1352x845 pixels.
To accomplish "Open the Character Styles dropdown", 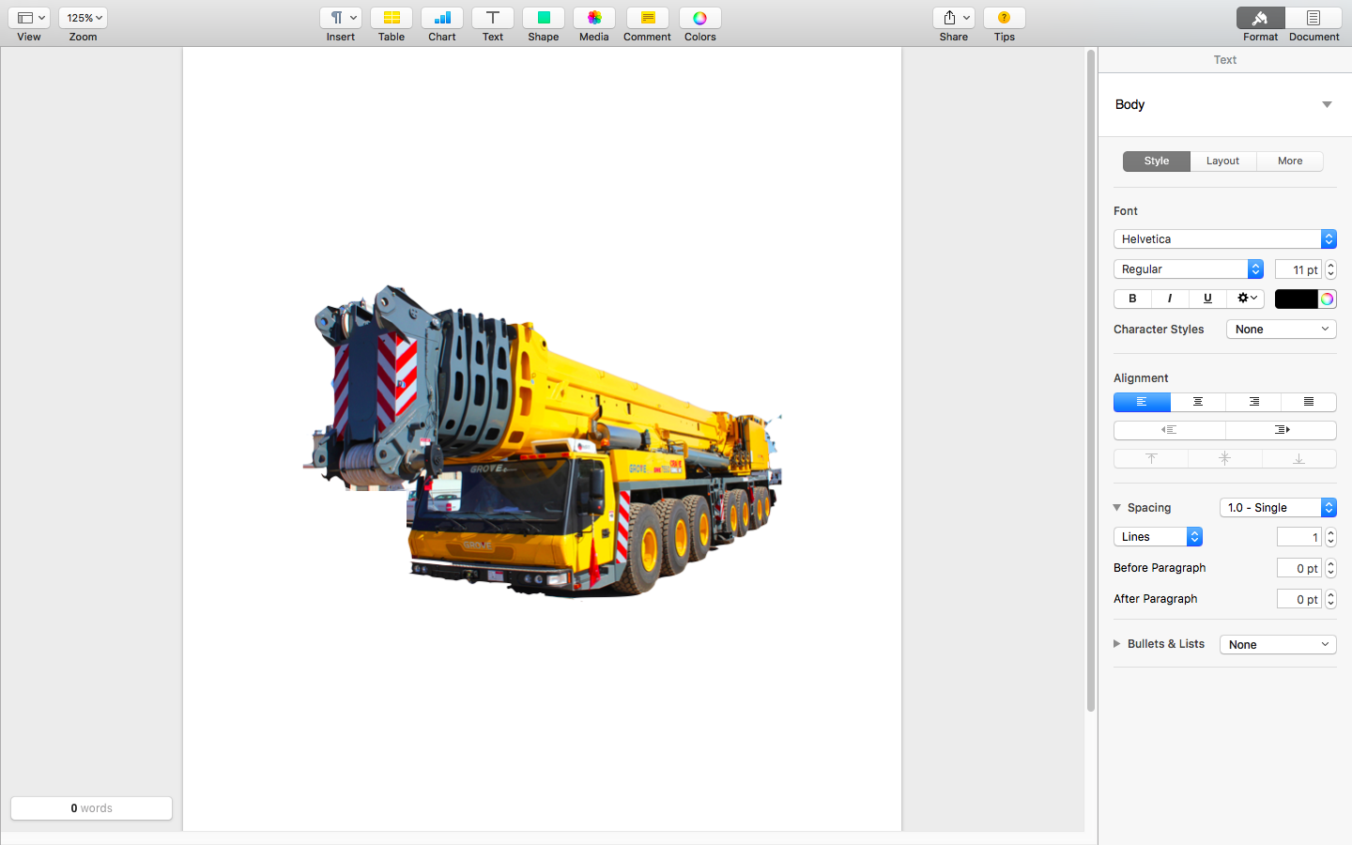I will (x=1281, y=329).
